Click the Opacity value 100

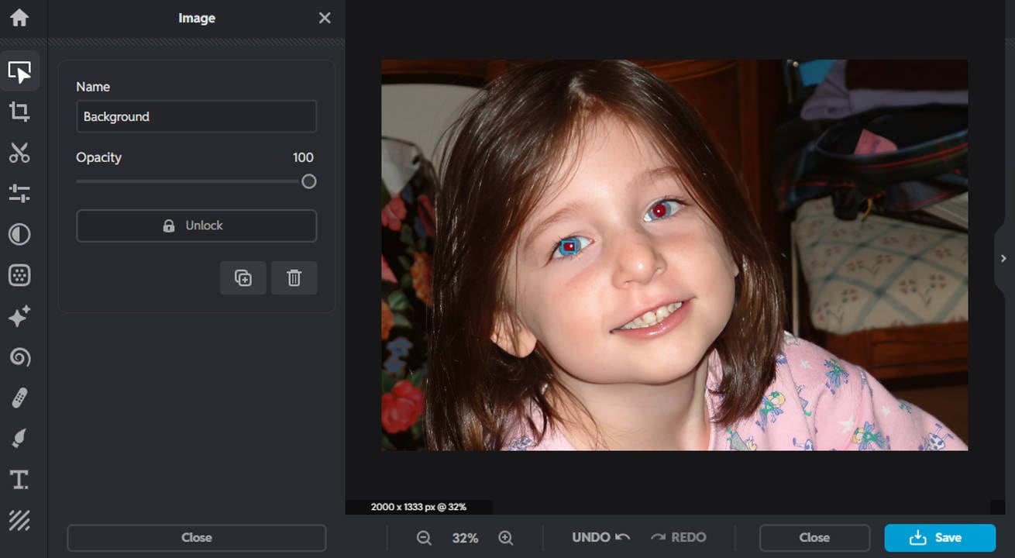tap(303, 157)
